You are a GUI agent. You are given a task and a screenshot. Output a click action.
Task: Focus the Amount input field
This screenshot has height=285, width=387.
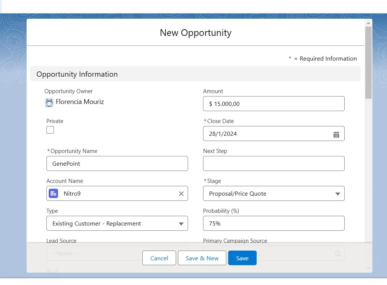(273, 104)
